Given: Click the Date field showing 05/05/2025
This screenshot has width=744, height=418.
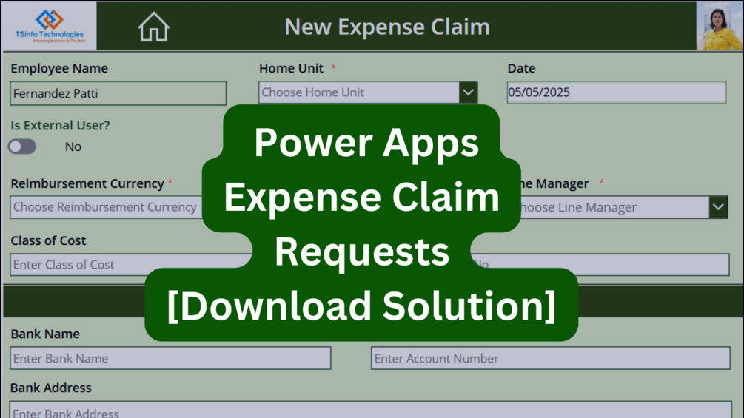Looking at the screenshot, I should (617, 92).
